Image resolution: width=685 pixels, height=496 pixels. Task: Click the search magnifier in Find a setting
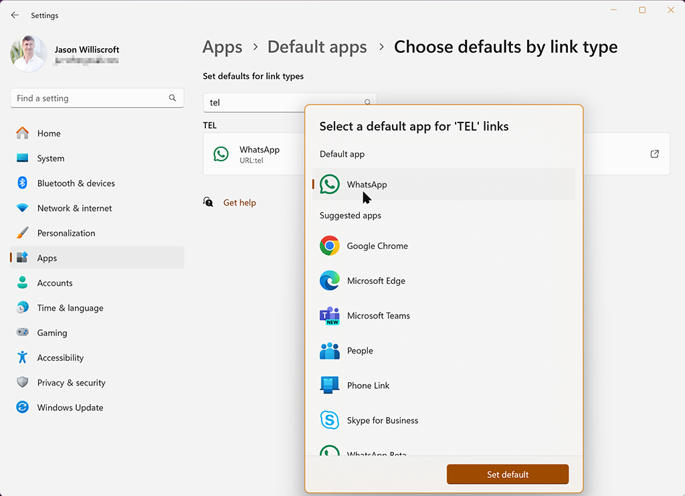pos(173,98)
